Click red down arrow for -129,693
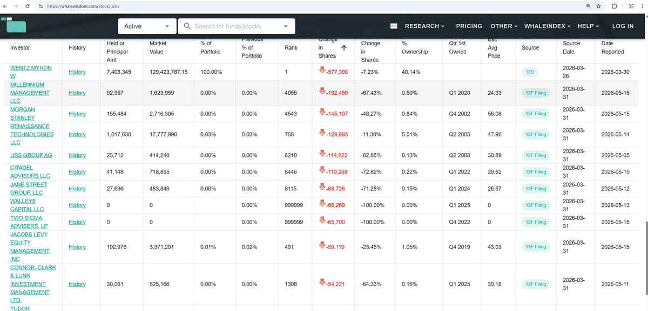 pos(322,134)
